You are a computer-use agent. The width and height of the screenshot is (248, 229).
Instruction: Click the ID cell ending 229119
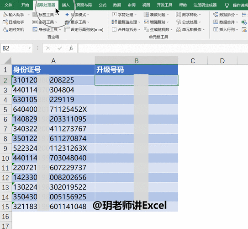point(53,100)
